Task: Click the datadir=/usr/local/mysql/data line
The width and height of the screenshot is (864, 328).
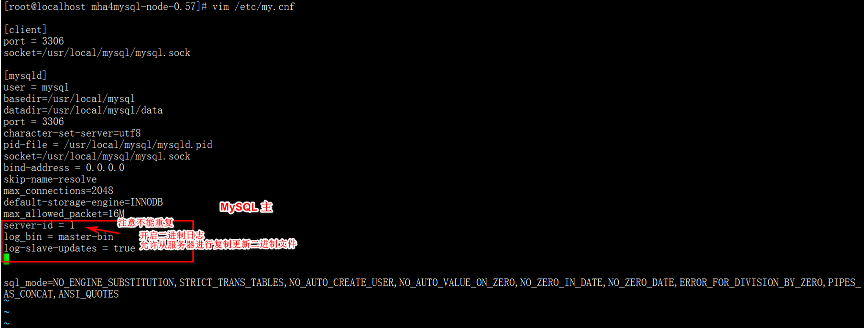Action: [x=83, y=110]
